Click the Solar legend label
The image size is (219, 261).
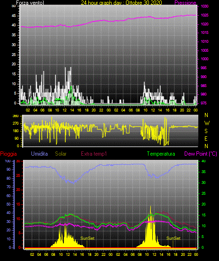[x=61, y=154]
